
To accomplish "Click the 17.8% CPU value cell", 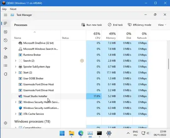I will pyautogui.click(x=94, y=96).
